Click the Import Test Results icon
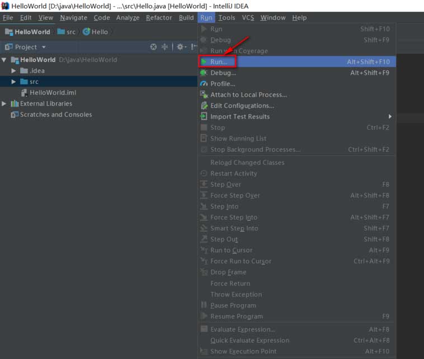Image resolution: width=424 pixels, height=359 pixels. tap(204, 116)
